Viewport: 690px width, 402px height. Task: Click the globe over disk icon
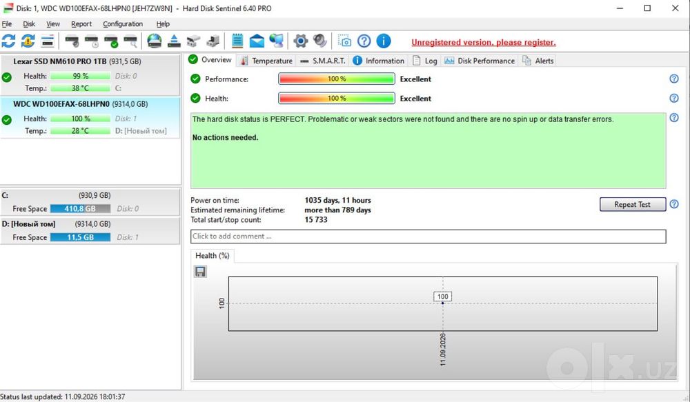(154, 41)
